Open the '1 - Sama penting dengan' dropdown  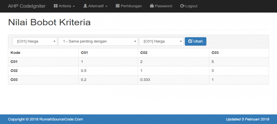pyautogui.click(x=98, y=41)
